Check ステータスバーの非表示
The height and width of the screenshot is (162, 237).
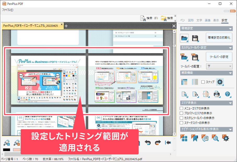181,123
